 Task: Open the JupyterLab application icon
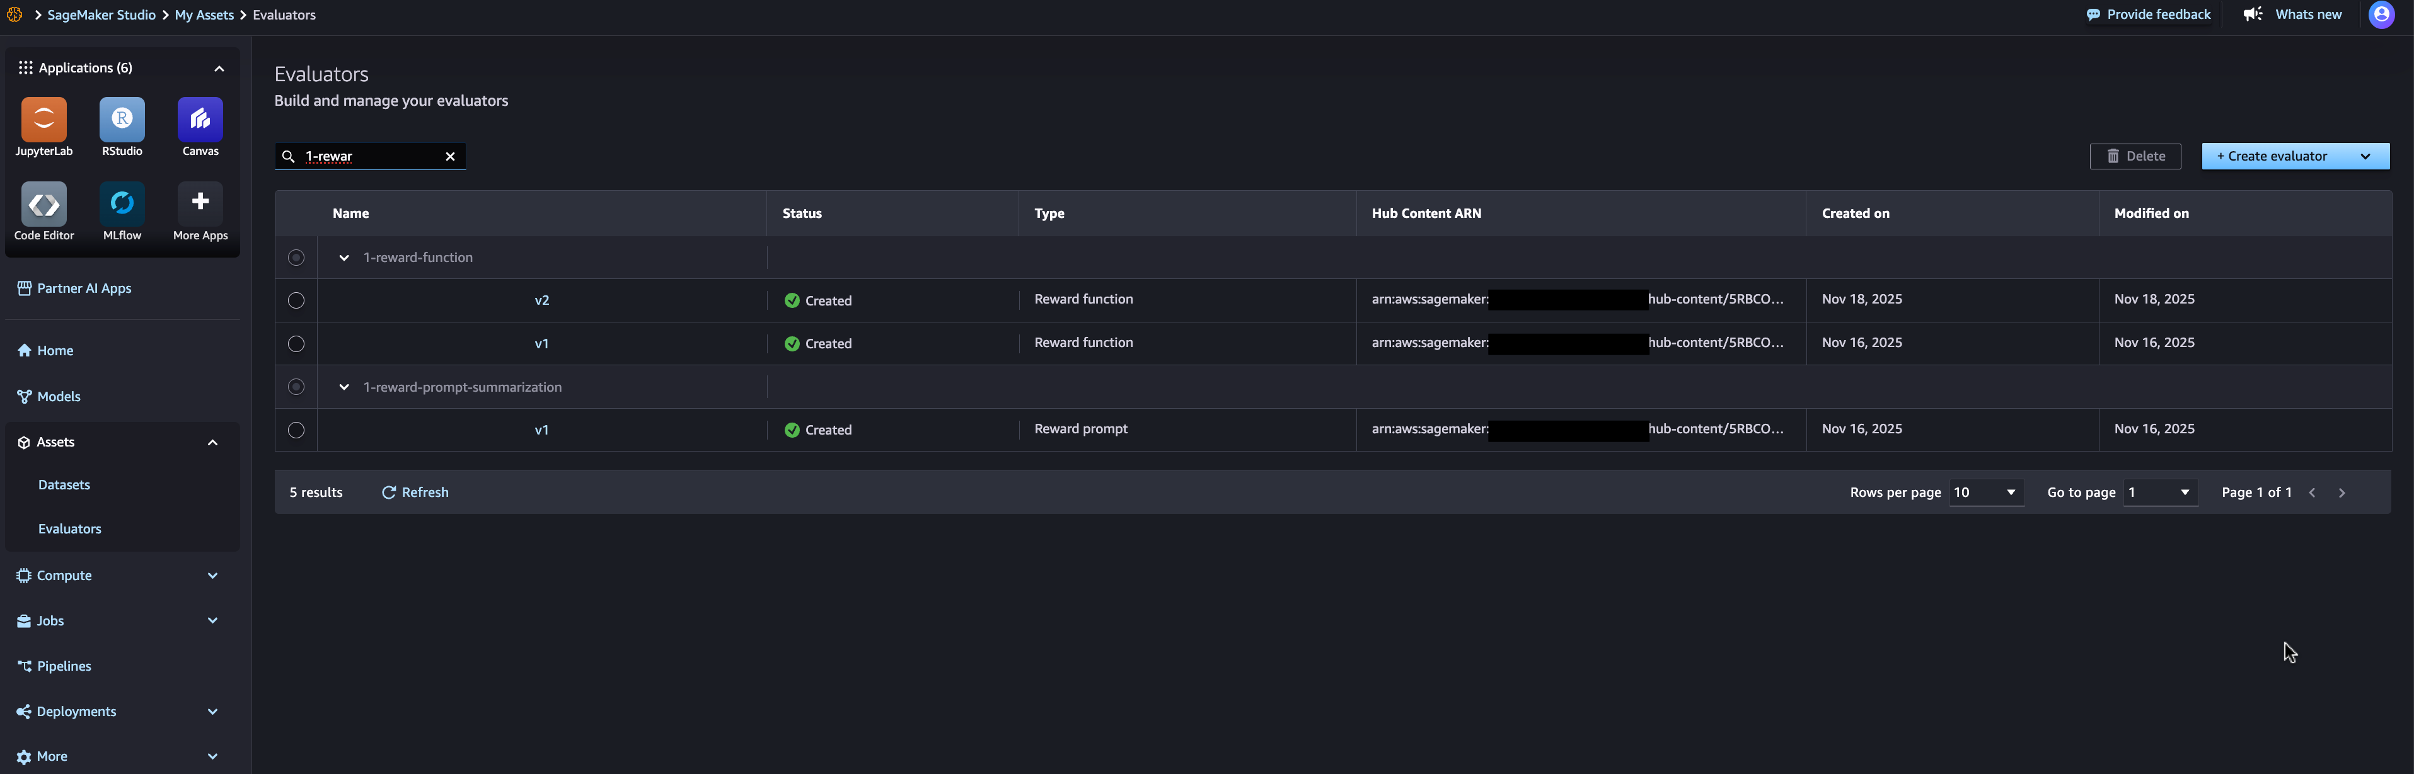click(x=44, y=119)
